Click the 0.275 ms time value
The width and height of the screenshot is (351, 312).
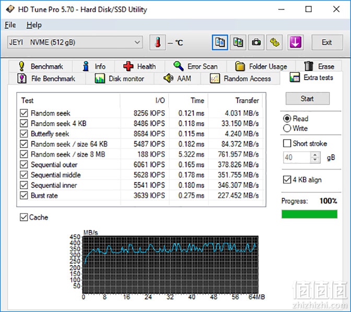coord(191,195)
